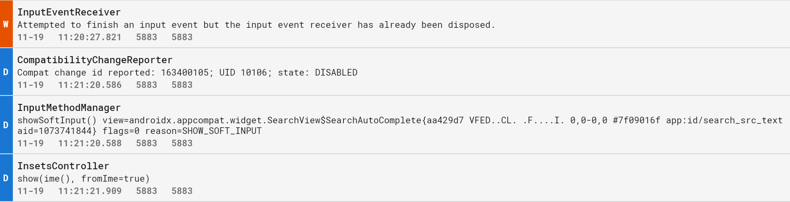Viewport: 790px width, 202px height.
Task: Click the D badge beside InputMethodManager
Action: pos(6,125)
